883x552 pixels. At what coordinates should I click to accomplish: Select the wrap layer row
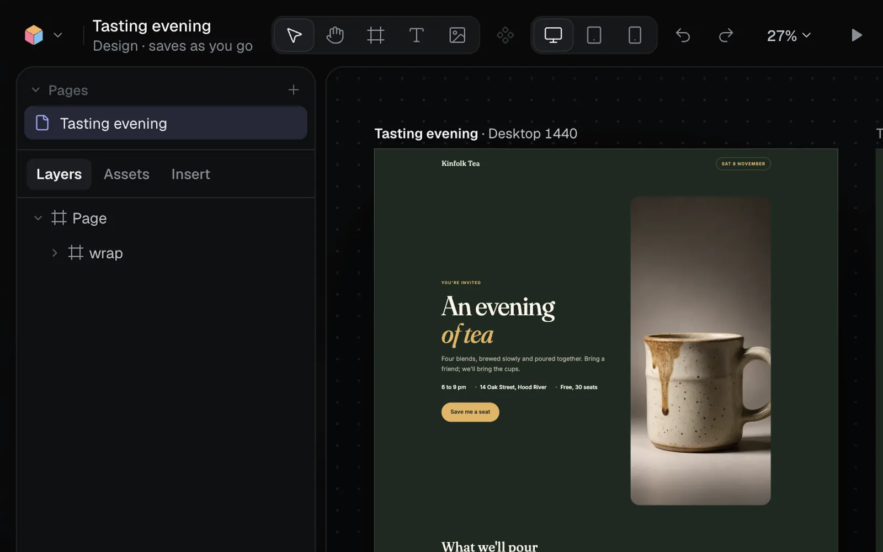(166, 253)
